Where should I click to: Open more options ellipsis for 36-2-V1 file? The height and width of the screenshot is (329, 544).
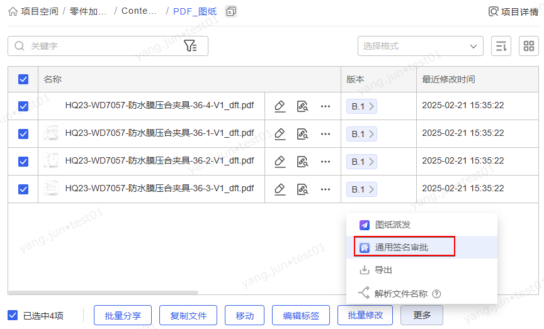click(x=326, y=162)
